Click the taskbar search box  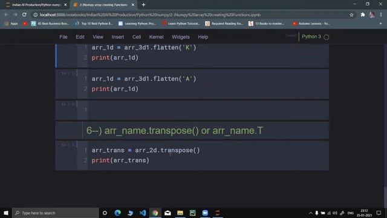click(56, 213)
